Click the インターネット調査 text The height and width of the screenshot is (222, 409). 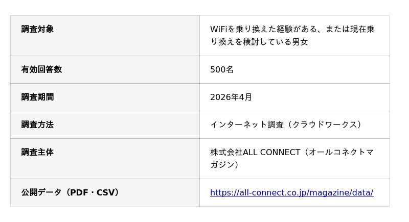(246, 125)
